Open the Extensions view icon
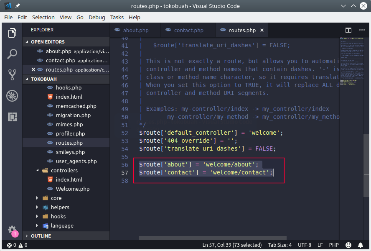This screenshot has height=251, width=371. 12,117
